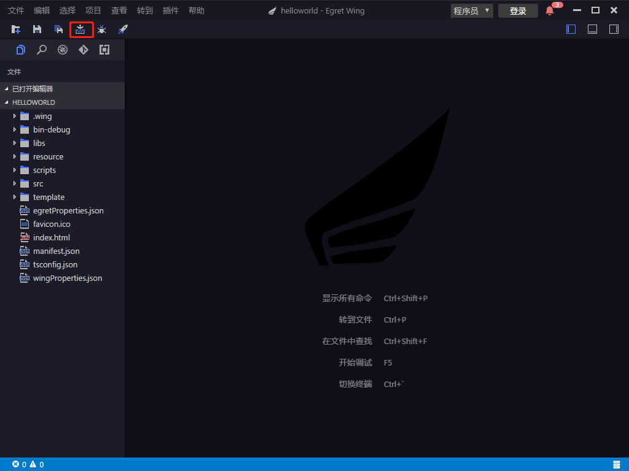Open the 选择 menu
This screenshot has height=471, width=629.
coord(68,10)
